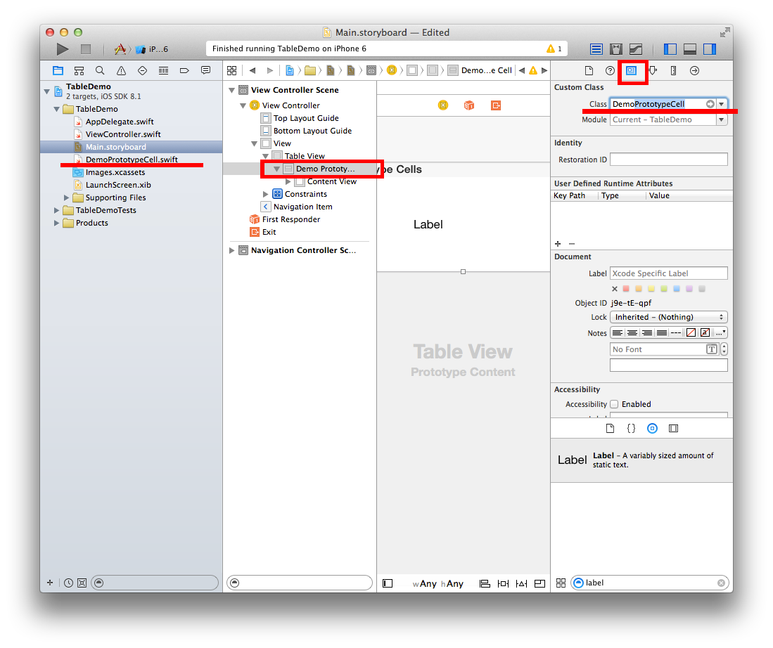This screenshot has width=773, height=648.
Task: Remove runtime attribute with minus
Action: [x=572, y=244]
